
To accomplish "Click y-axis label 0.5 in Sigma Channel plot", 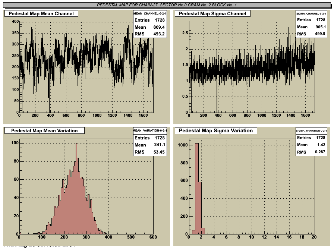I will coord(185,96).
